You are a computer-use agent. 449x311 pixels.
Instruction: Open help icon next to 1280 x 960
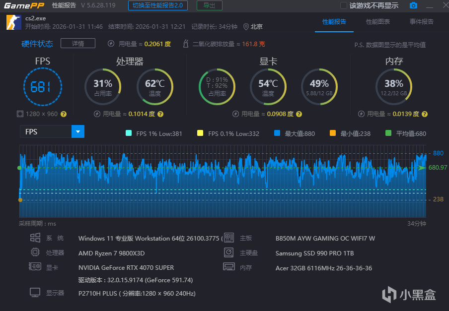(x=64, y=114)
